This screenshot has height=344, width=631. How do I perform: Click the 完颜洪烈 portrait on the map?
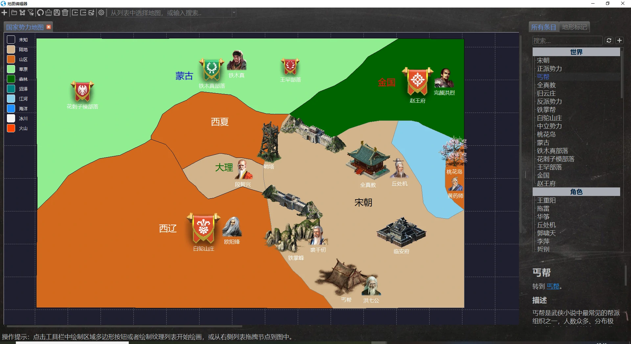pos(444,78)
